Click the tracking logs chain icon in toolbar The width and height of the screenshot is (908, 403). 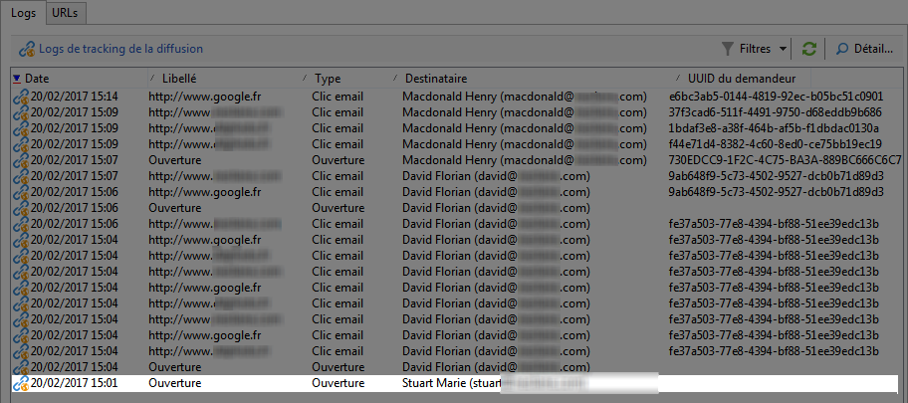27,49
